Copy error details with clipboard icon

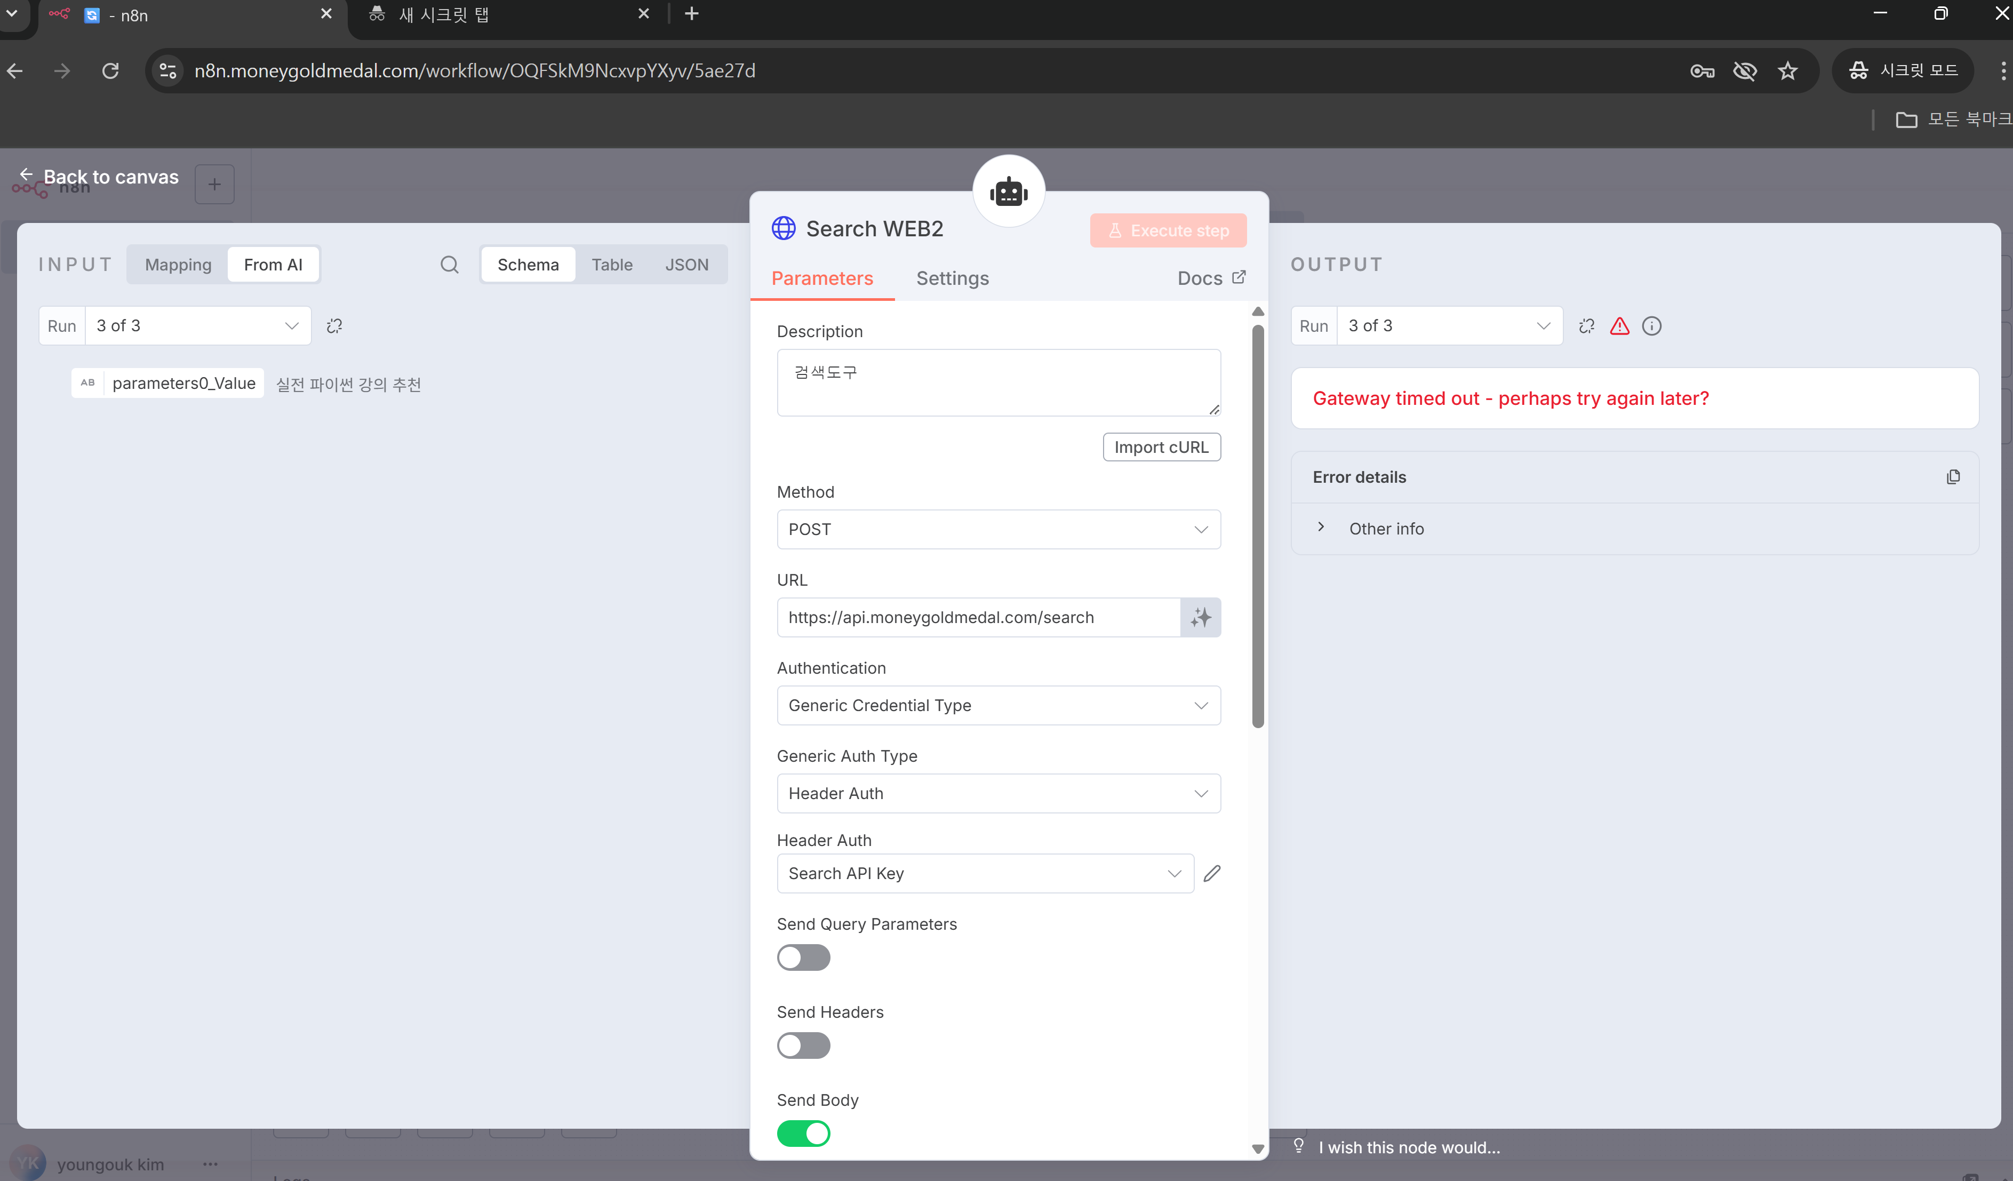pos(1953,477)
